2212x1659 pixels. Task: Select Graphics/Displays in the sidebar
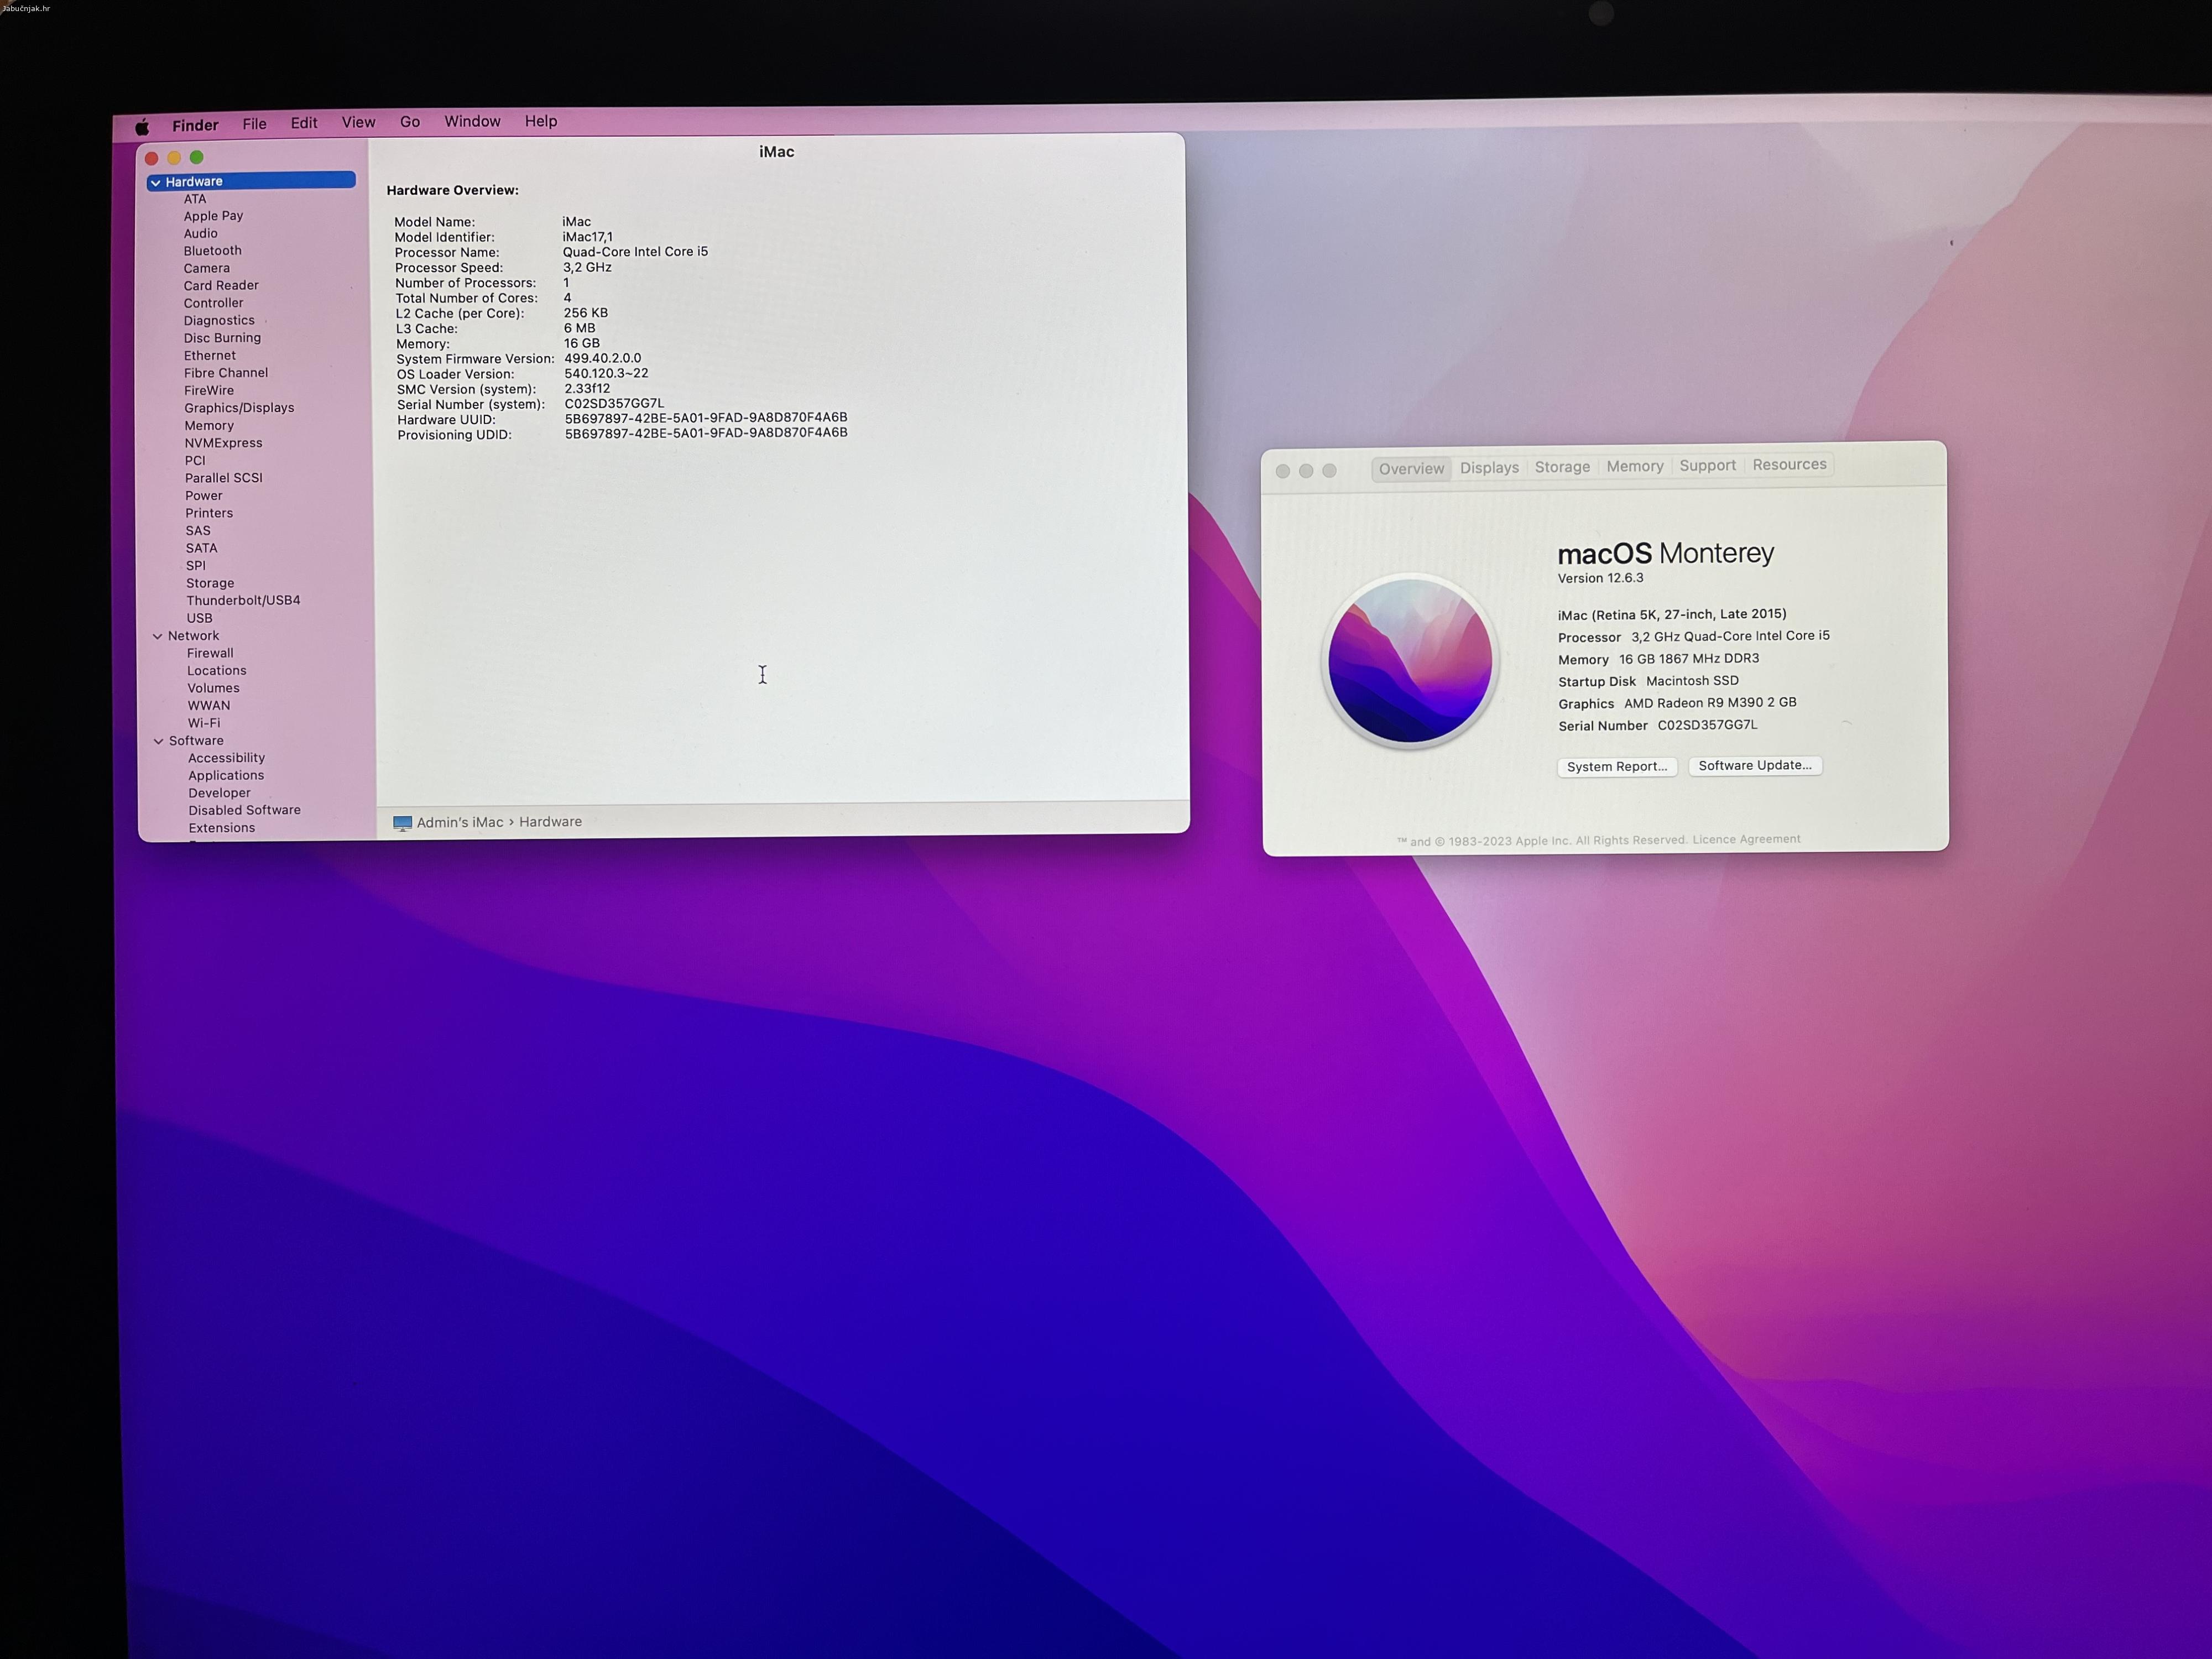tap(239, 408)
